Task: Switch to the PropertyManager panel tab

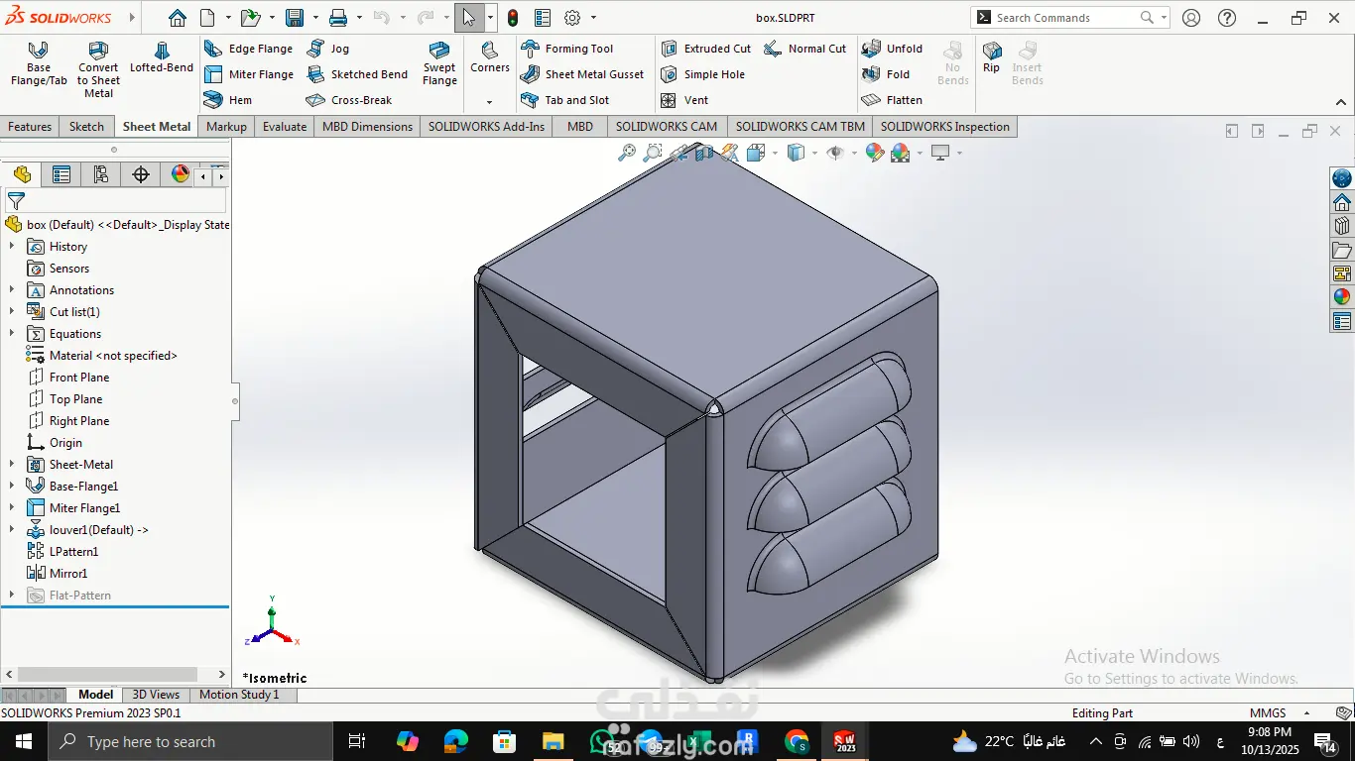Action: [62, 175]
